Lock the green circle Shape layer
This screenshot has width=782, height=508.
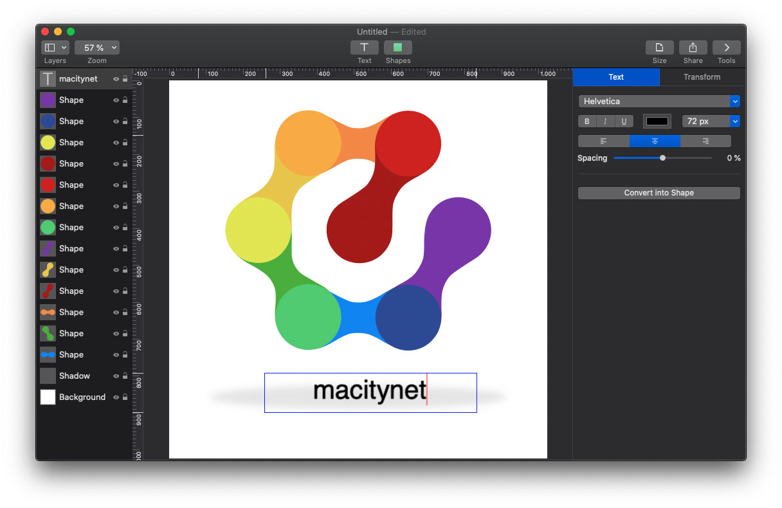pyautogui.click(x=125, y=228)
